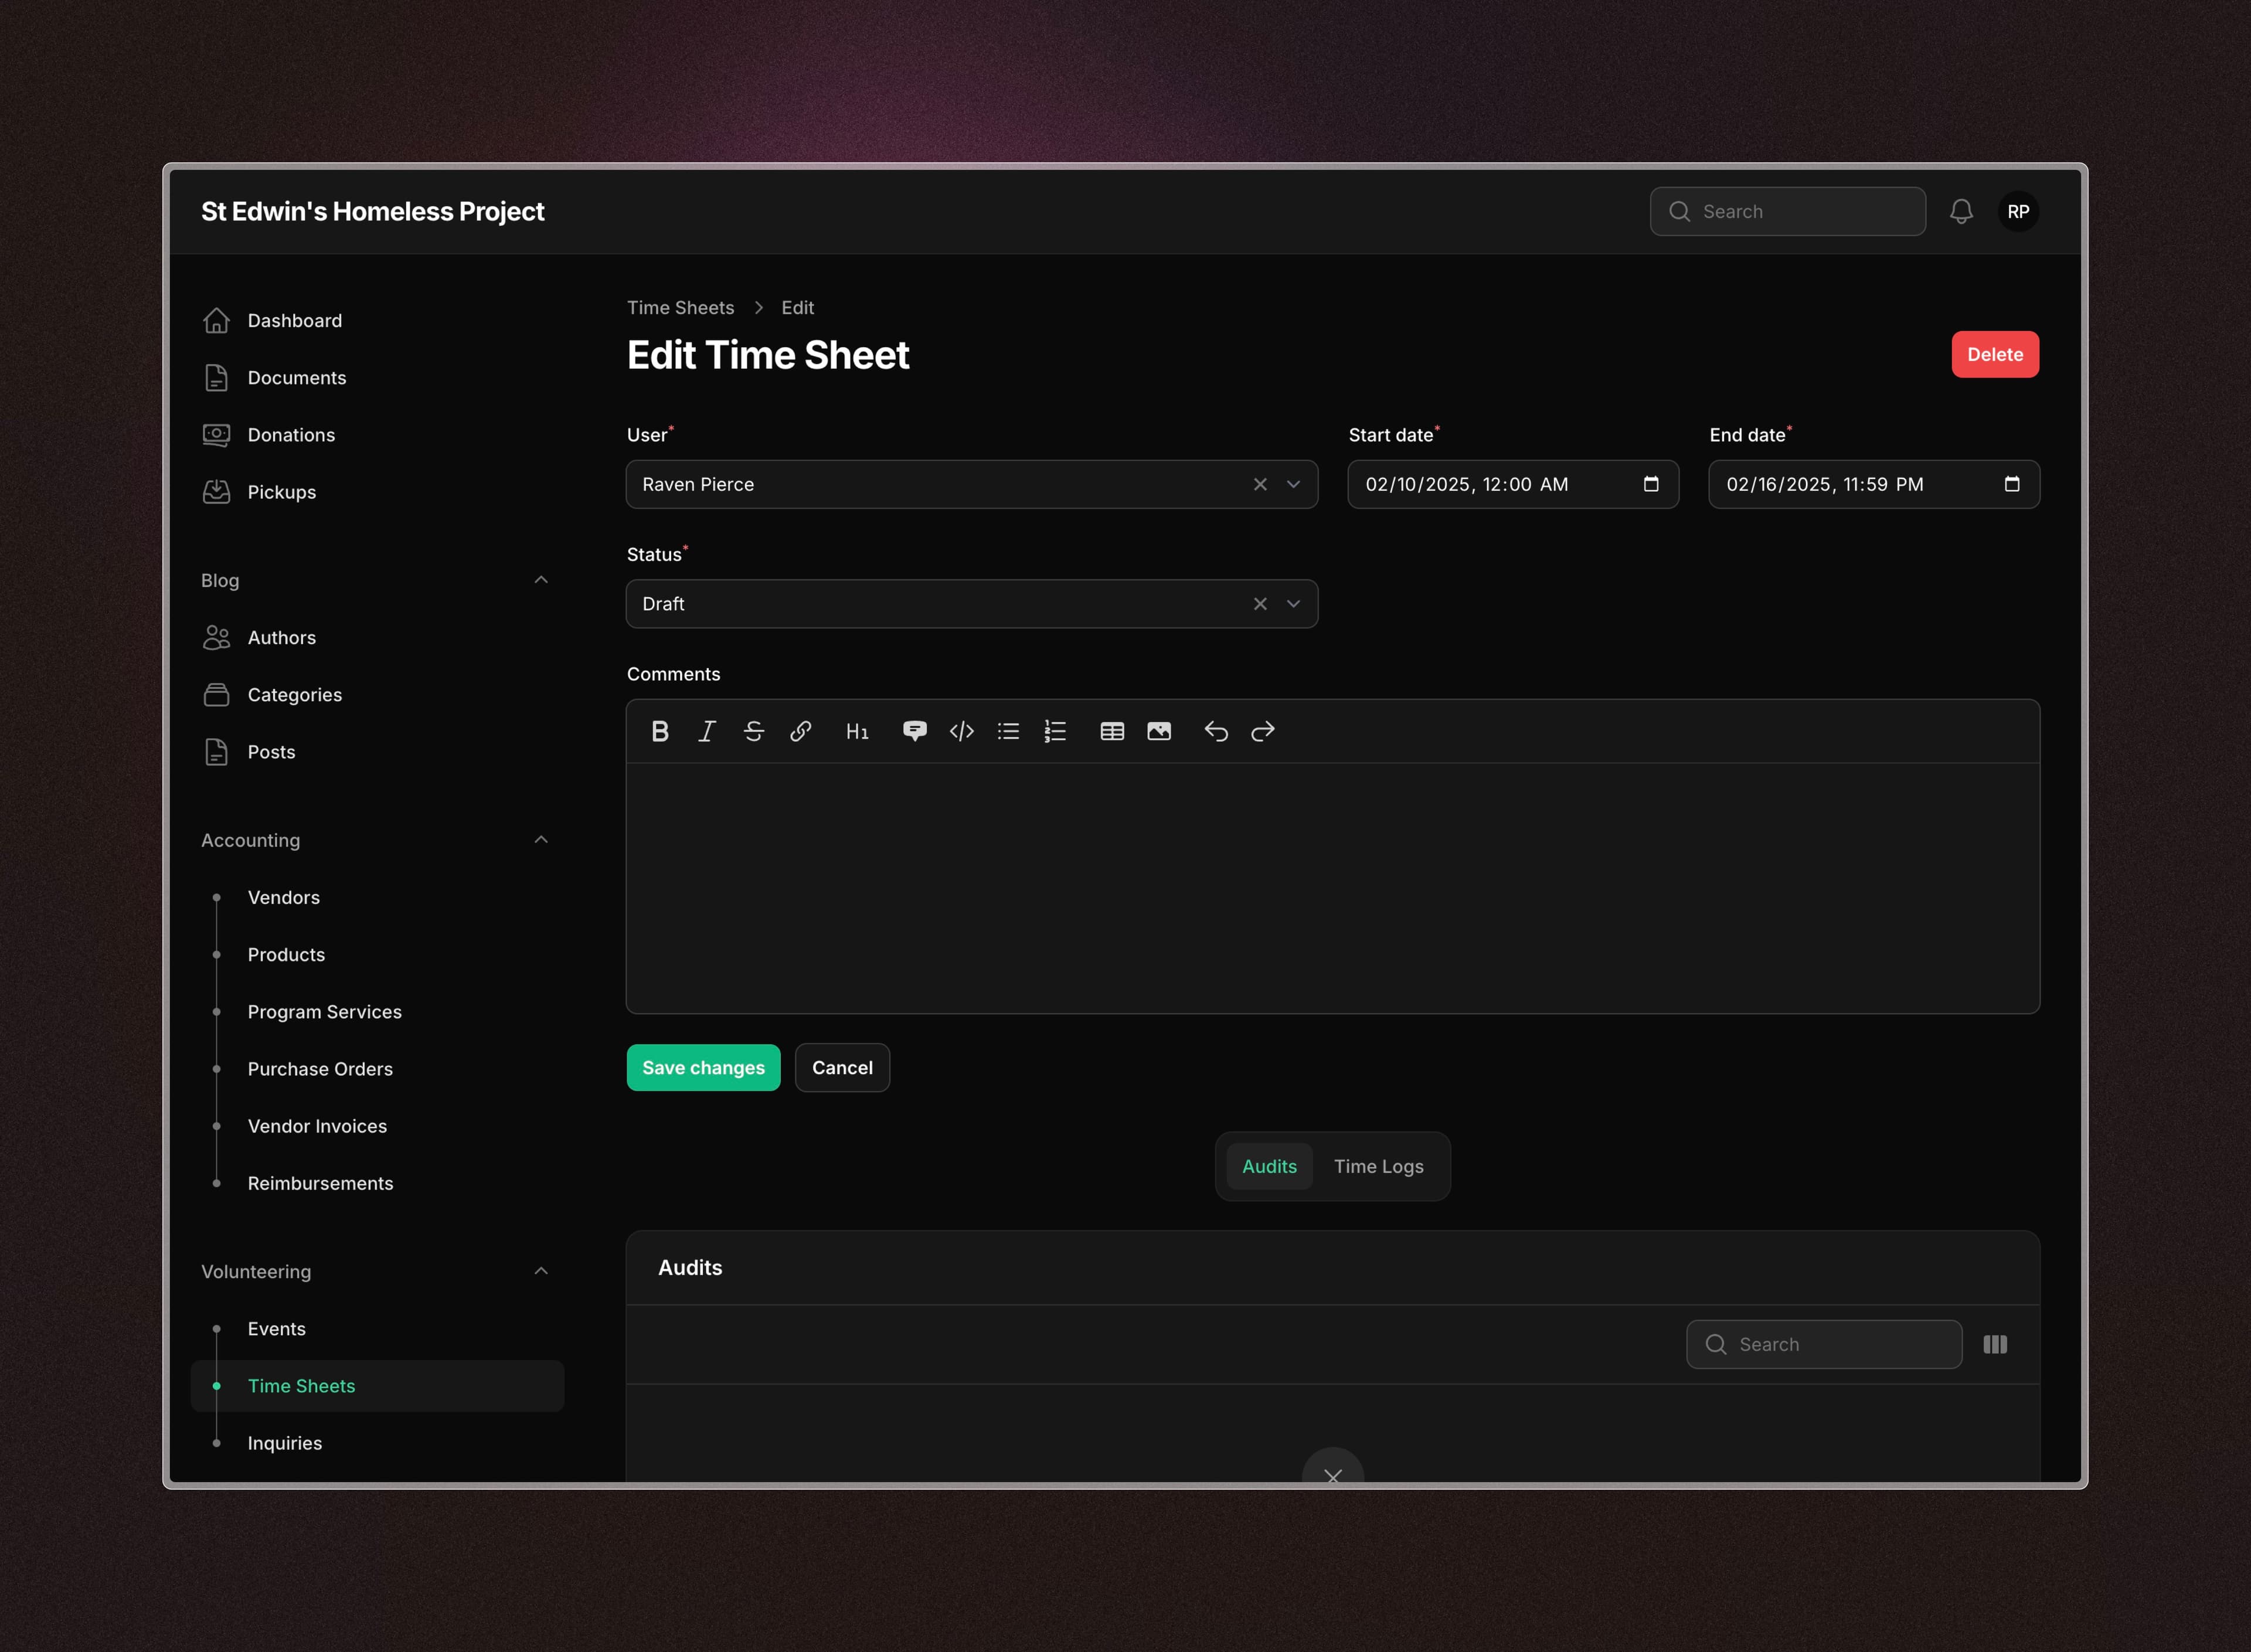
Task: Redo edit in Comments editor
Action: [x=1263, y=731]
